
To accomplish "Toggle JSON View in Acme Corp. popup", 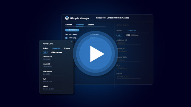I will click(x=53, y=52).
